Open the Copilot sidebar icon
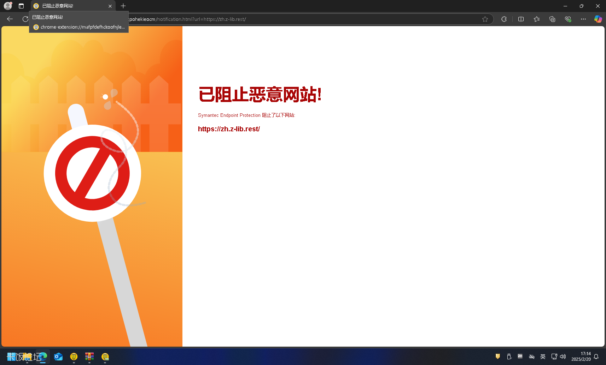 [598, 19]
